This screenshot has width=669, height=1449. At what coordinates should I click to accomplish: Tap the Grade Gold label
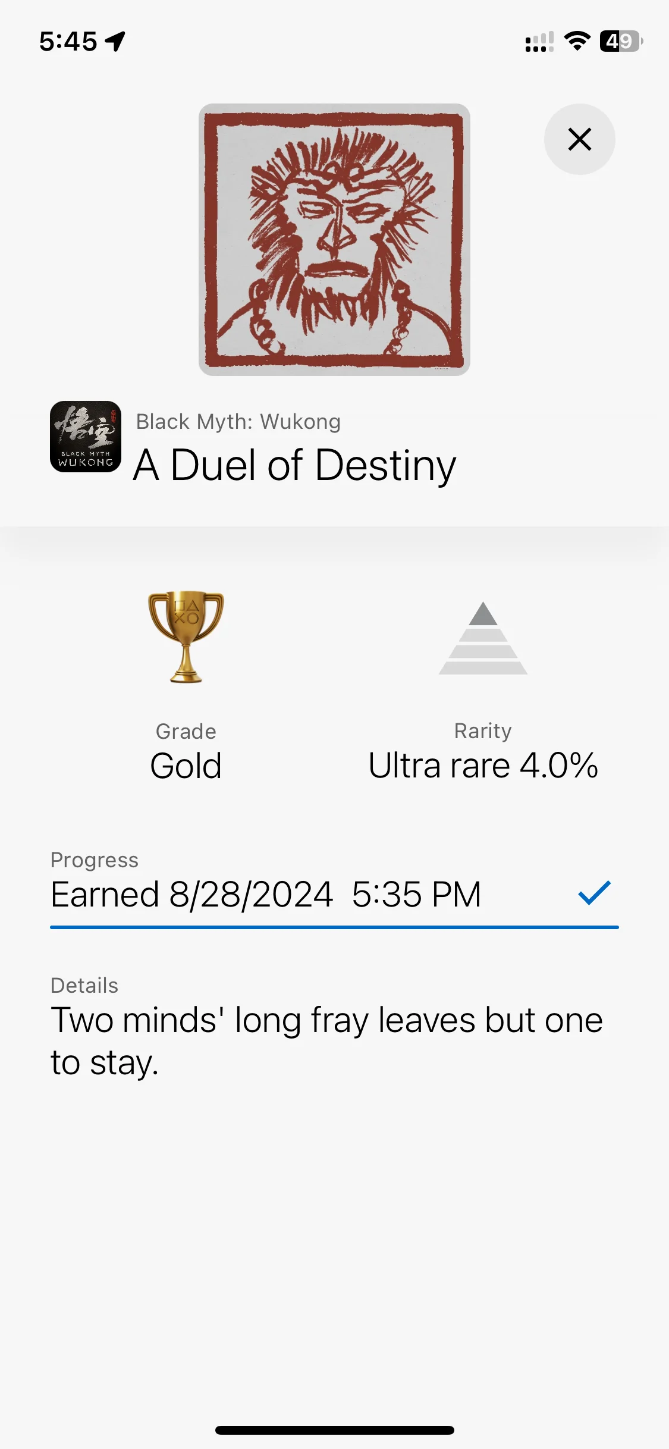186,765
